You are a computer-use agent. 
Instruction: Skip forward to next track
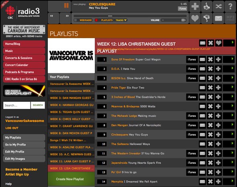65,18
